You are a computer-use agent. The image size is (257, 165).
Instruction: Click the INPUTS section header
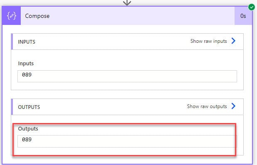click(127, 42)
